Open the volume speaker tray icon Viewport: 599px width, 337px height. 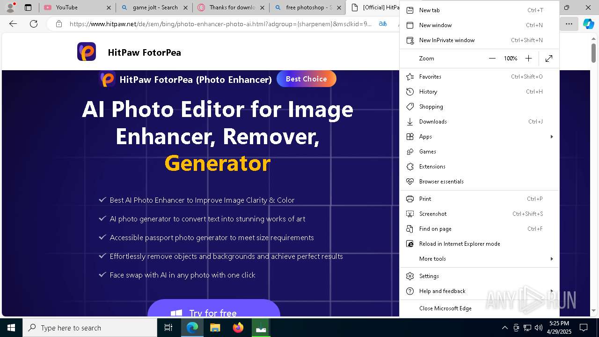538,328
